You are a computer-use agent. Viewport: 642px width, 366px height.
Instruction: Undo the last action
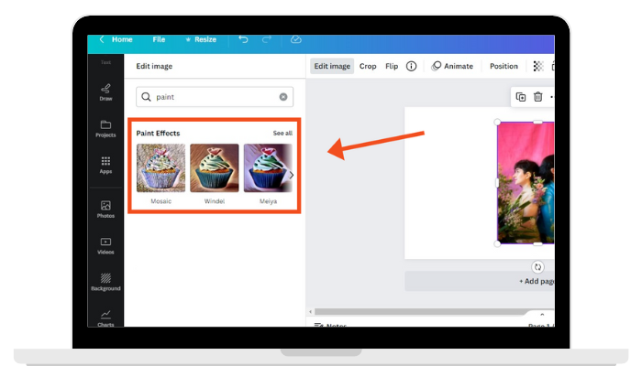coord(243,39)
